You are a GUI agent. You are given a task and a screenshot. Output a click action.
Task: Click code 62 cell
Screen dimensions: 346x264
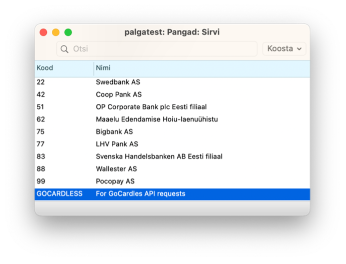[40, 119]
